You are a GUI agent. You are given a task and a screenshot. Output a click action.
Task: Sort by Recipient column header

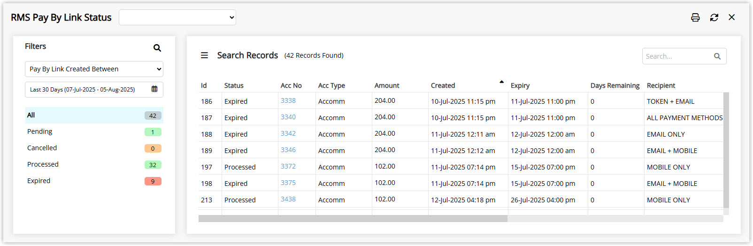click(x=661, y=85)
